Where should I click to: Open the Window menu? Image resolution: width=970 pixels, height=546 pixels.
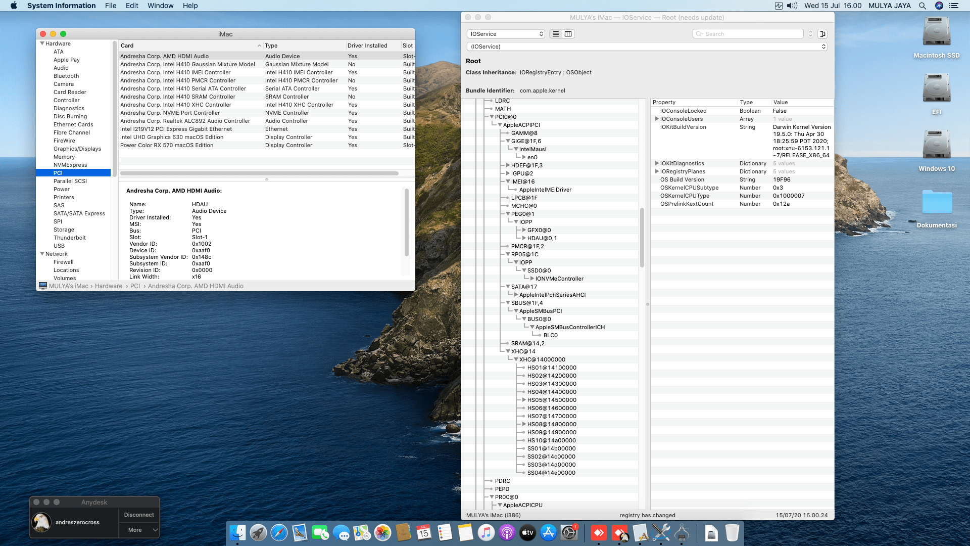160,6
